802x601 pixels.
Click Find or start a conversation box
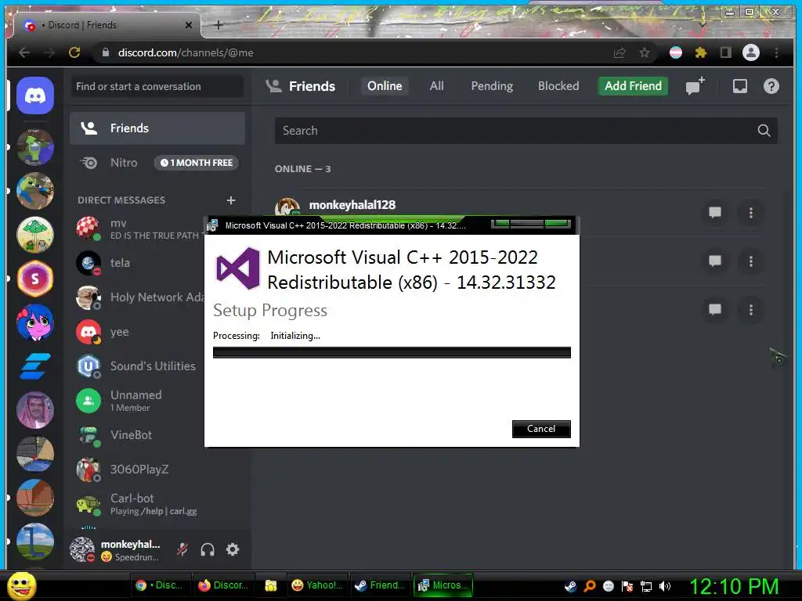tap(157, 86)
